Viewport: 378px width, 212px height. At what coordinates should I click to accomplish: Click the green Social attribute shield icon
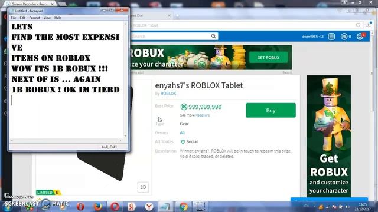click(183, 142)
